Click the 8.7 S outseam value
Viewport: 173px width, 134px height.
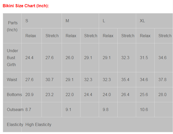tap(28, 109)
